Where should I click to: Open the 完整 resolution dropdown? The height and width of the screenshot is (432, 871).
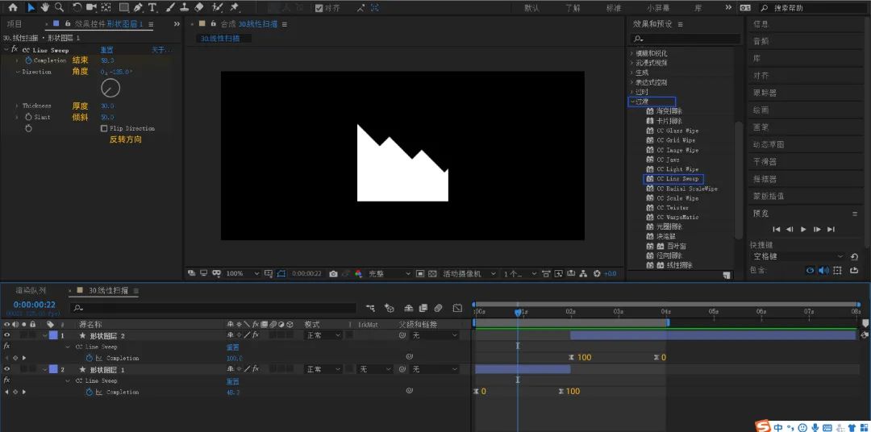coord(390,274)
